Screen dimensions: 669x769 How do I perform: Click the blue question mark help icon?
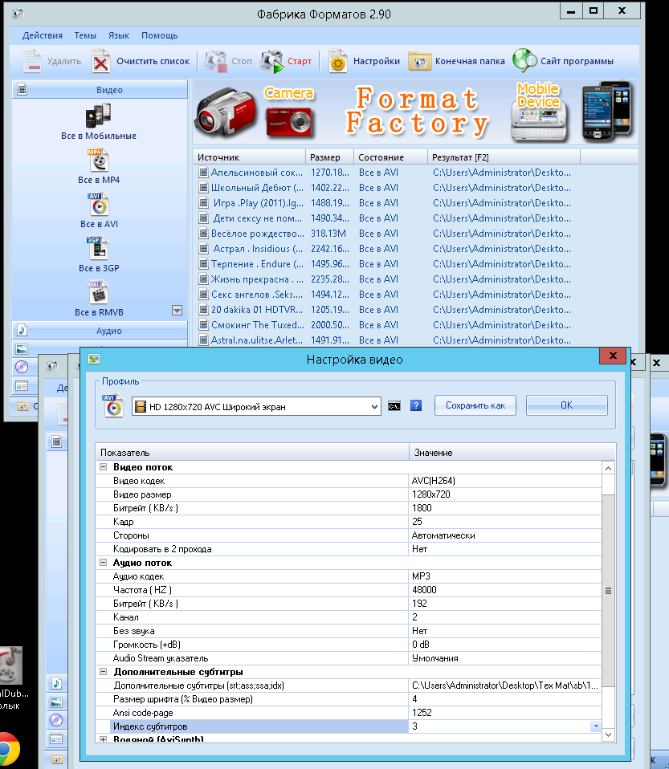(416, 405)
